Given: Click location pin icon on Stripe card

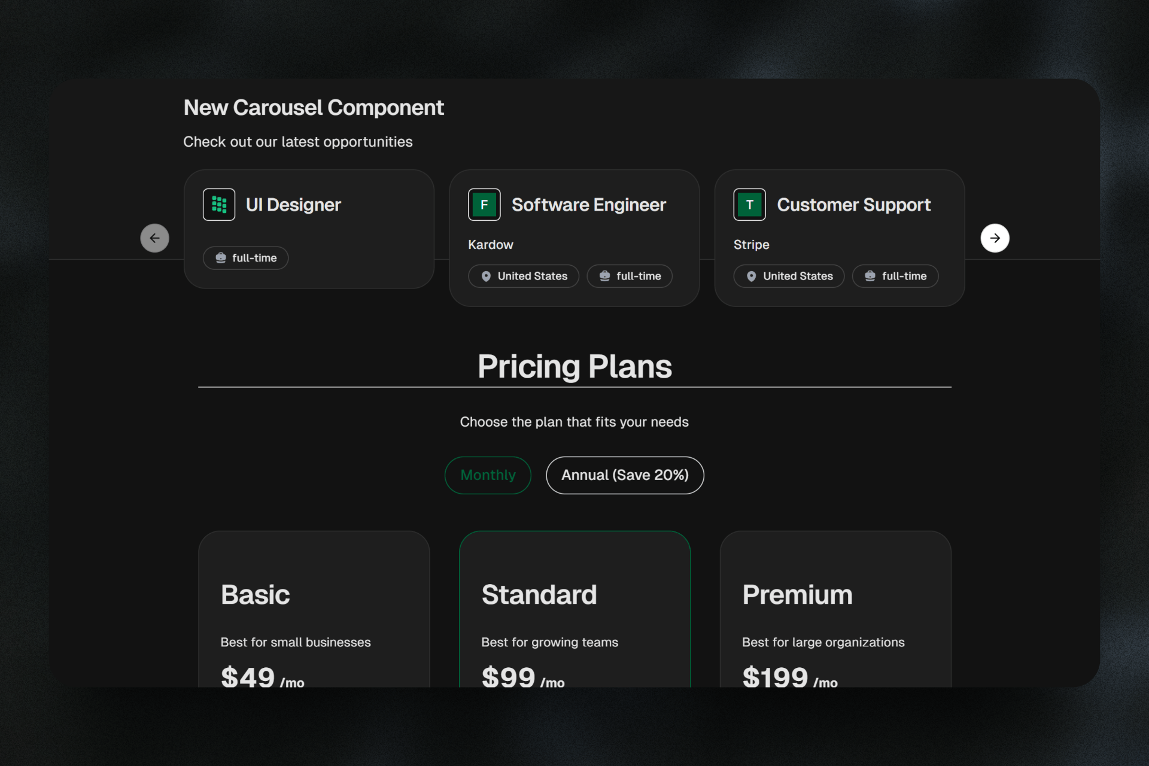Looking at the screenshot, I should pyautogui.click(x=751, y=276).
